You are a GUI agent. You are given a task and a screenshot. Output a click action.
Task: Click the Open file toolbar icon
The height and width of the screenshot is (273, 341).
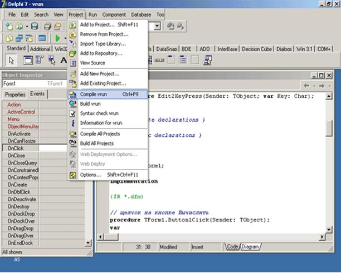(20, 26)
